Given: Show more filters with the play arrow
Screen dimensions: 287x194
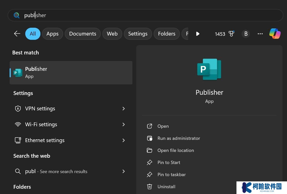Looking at the screenshot, I should coord(198,34).
